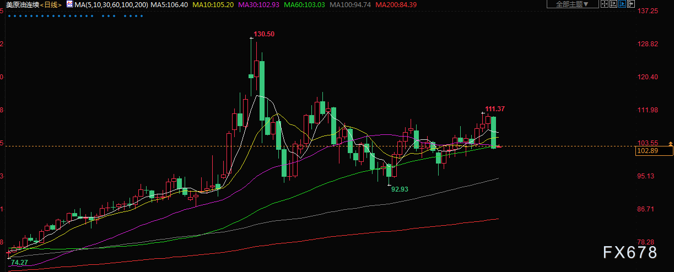The image size is (674, 272).
Task: Toggle the MA10:105.20 yellow line label
Action: [212, 4]
